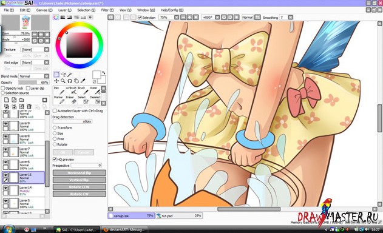Delete the current layer with trash icon
Screen dimensions: 383x233
point(29,106)
